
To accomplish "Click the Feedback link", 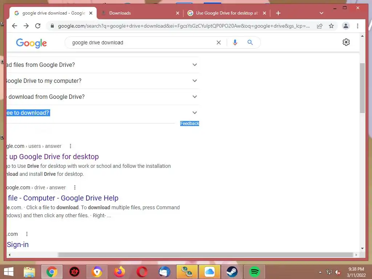I will click(190, 124).
